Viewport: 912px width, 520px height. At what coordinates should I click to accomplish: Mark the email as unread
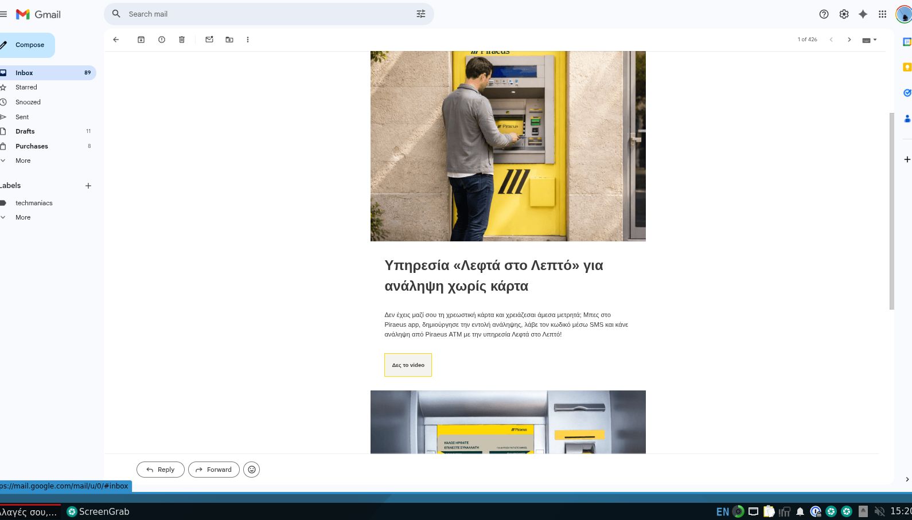click(209, 40)
